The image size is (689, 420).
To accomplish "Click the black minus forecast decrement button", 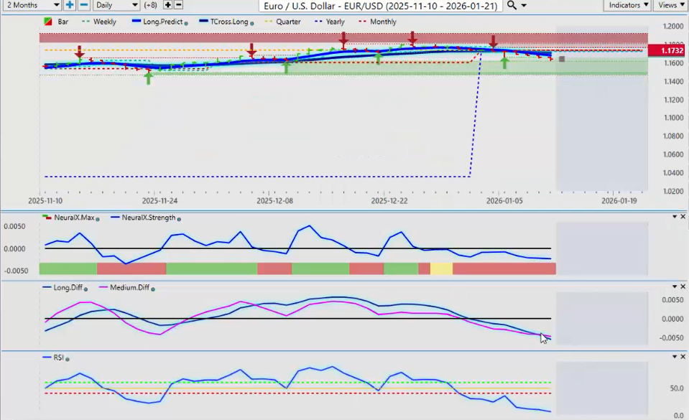I will 178,5.
